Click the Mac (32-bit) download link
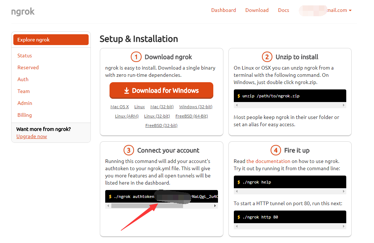 pos(162,107)
